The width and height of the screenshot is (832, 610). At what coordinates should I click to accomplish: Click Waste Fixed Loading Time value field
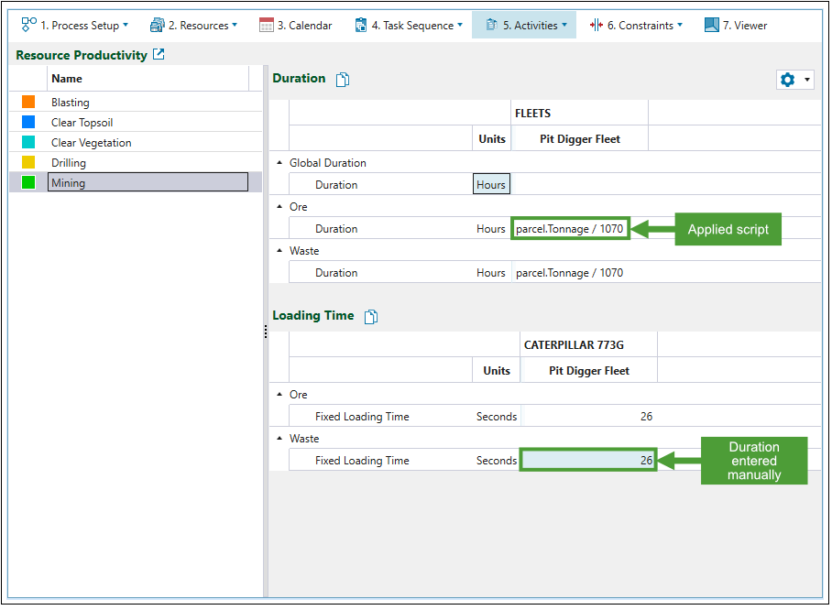click(588, 461)
